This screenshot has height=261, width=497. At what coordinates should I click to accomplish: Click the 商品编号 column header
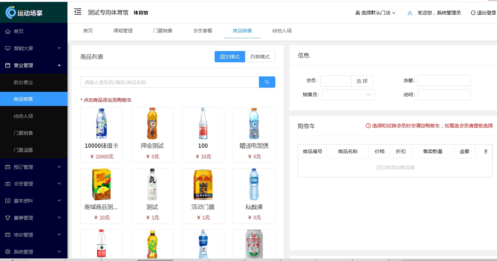tap(313, 152)
